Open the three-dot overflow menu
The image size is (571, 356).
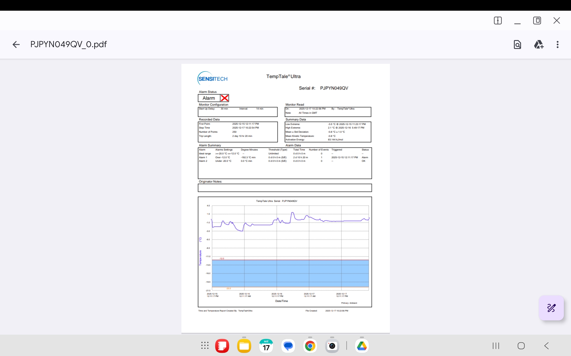click(557, 44)
